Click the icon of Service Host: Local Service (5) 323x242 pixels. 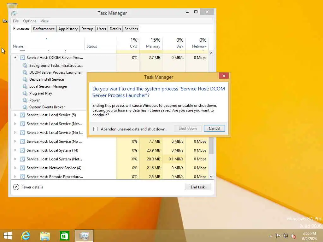22,115
